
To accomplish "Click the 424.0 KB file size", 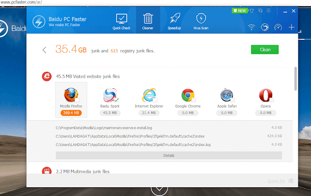I will [274, 136].
